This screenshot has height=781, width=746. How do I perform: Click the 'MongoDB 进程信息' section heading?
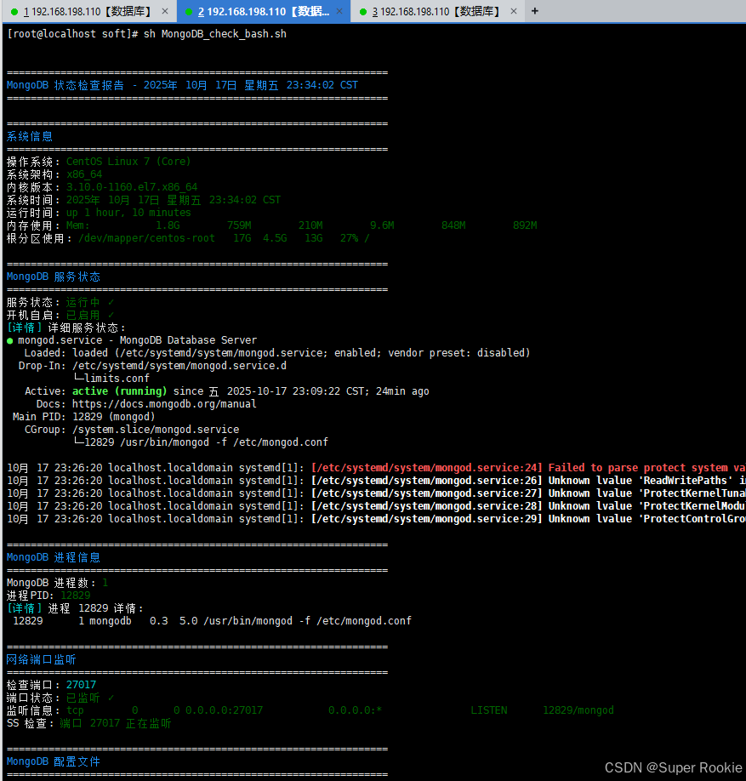tap(54, 557)
